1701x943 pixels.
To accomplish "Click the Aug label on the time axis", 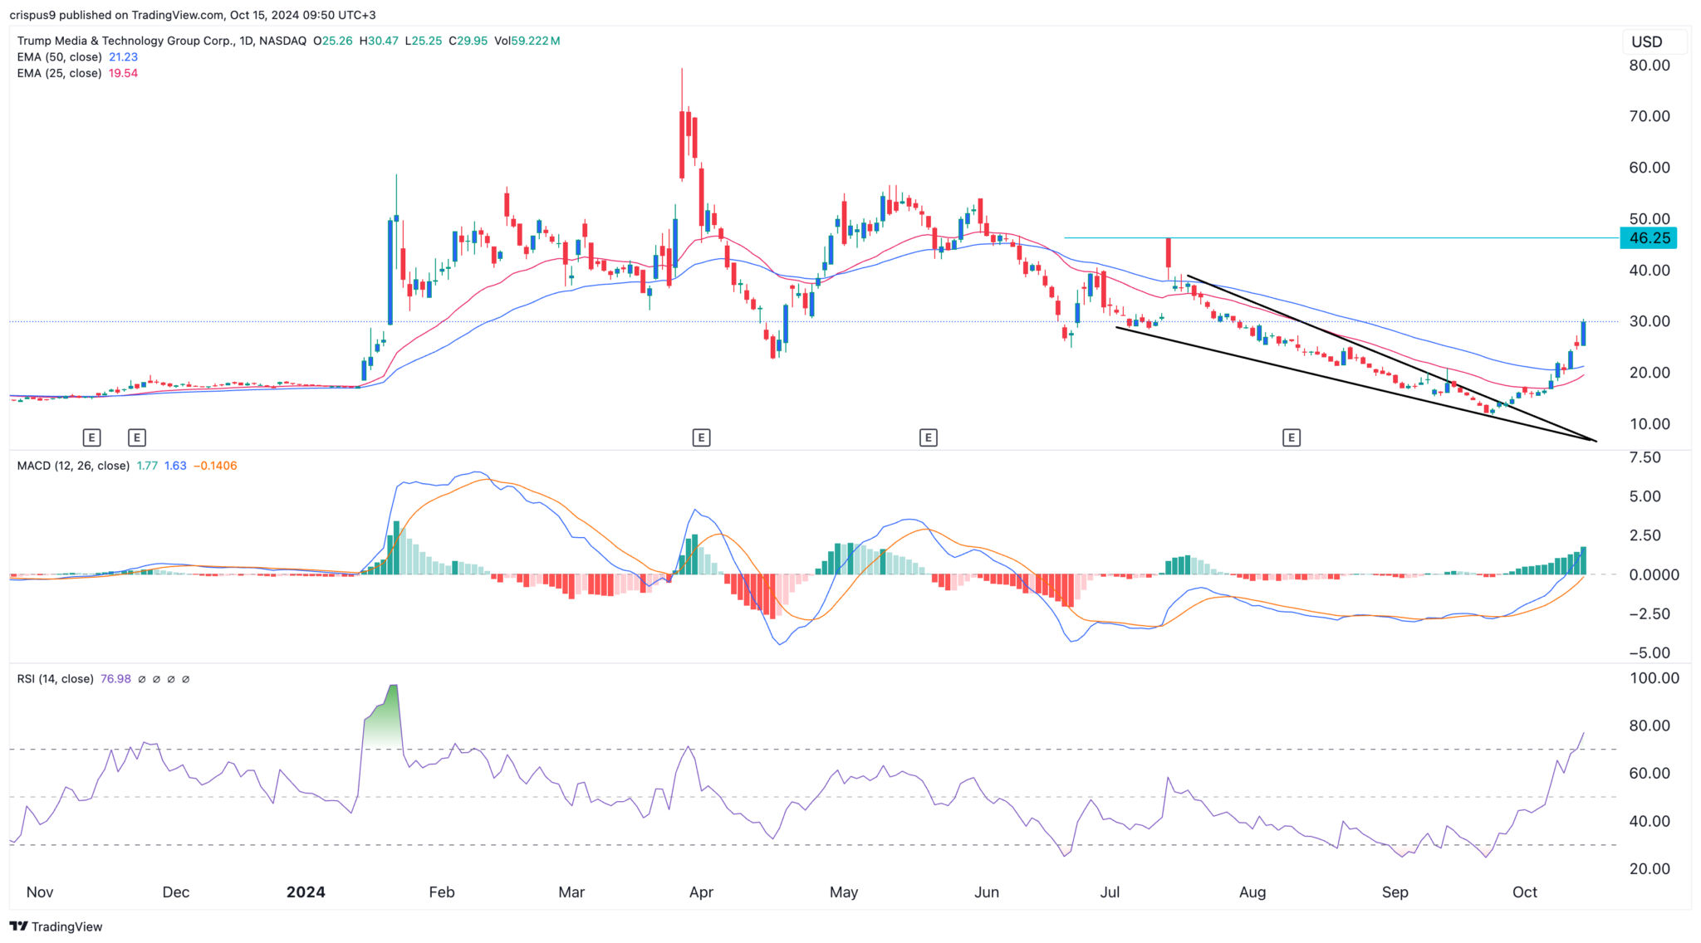I will click(x=1252, y=892).
